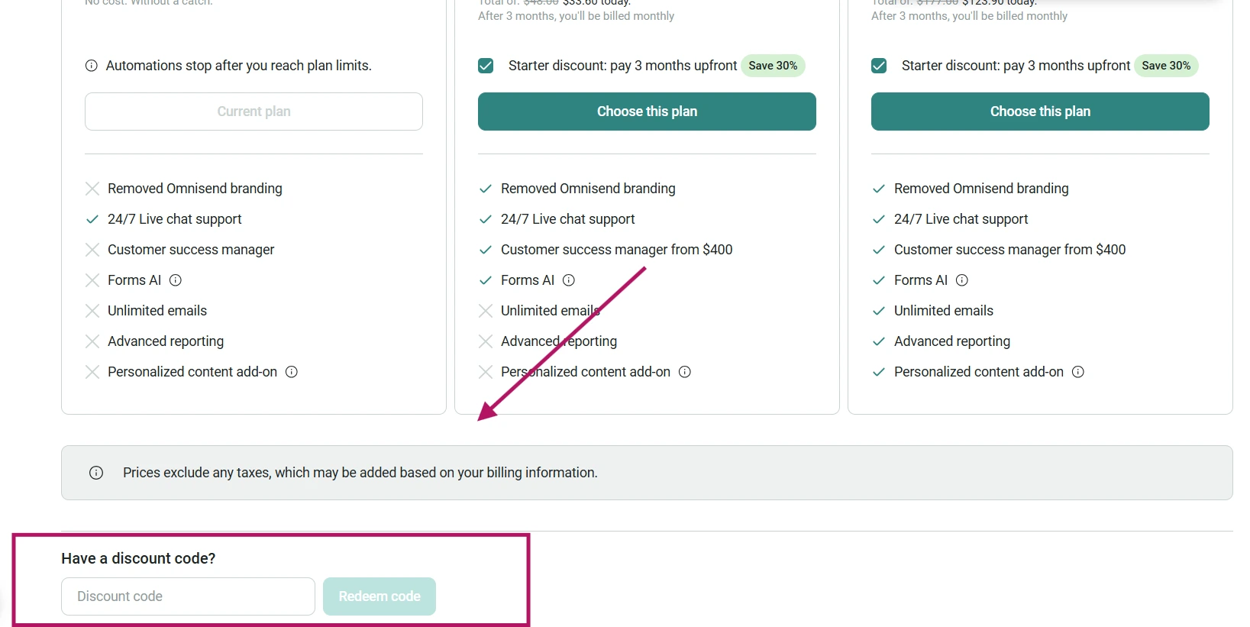Open info for right plan Personalized content add-on

(x=1078, y=372)
